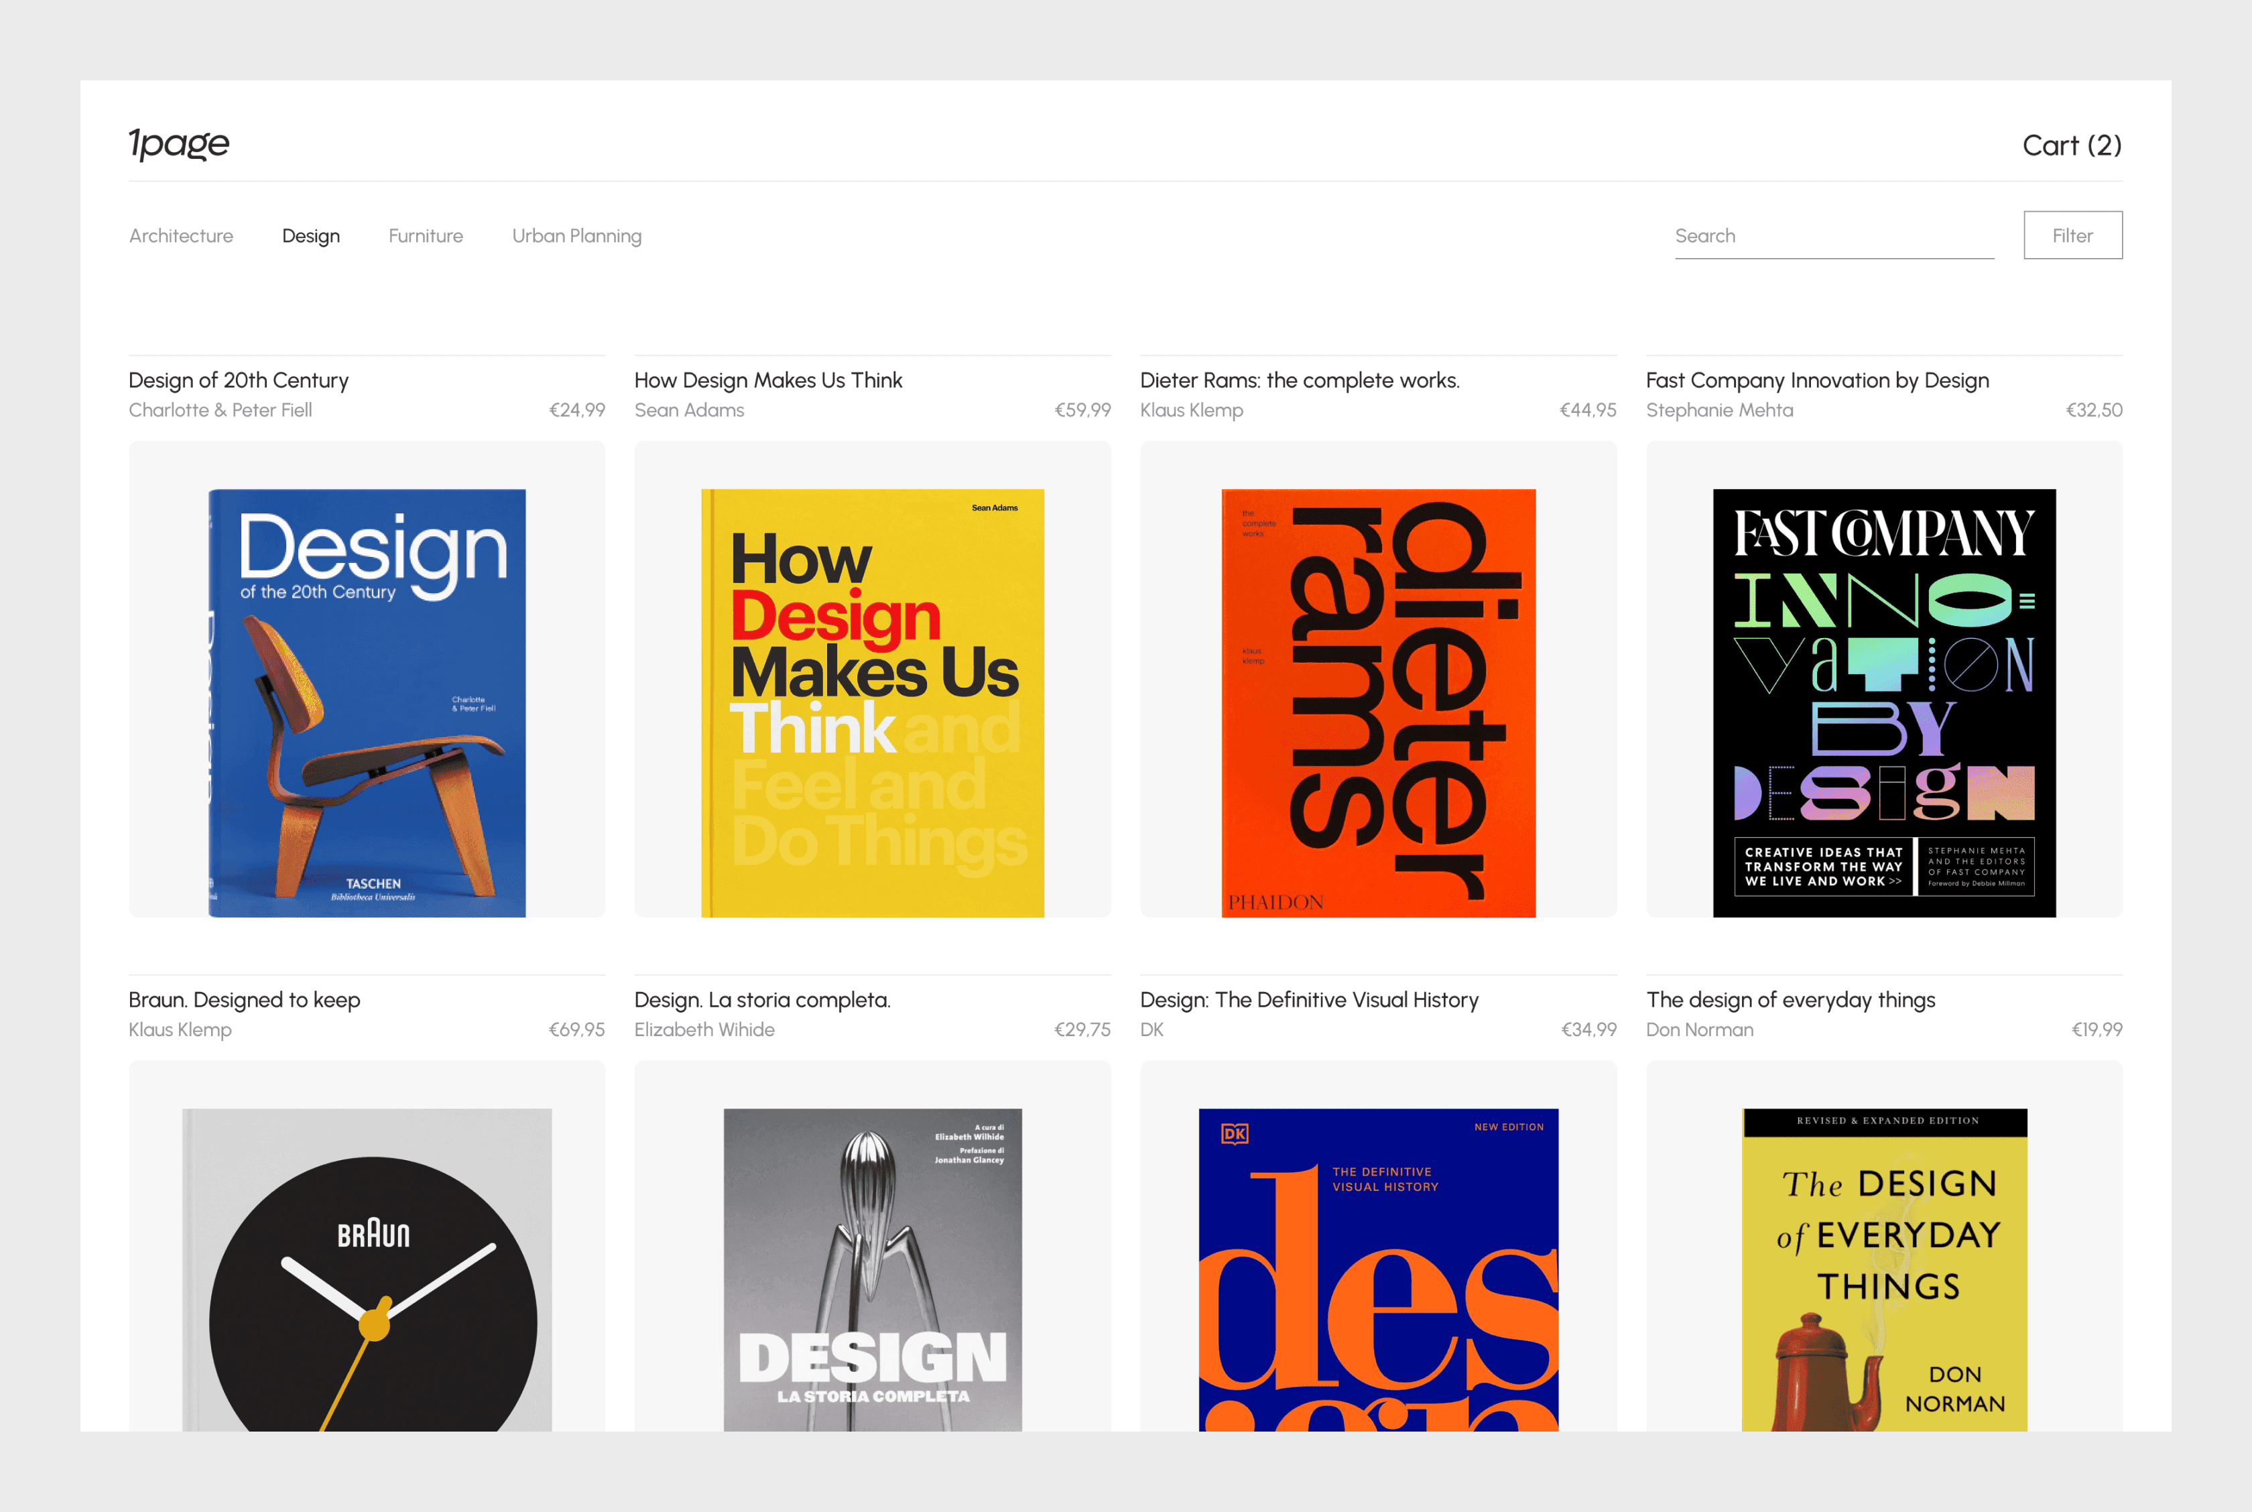Focus the Search input field
The image size is (2252, 1512).
(1832, 236)
